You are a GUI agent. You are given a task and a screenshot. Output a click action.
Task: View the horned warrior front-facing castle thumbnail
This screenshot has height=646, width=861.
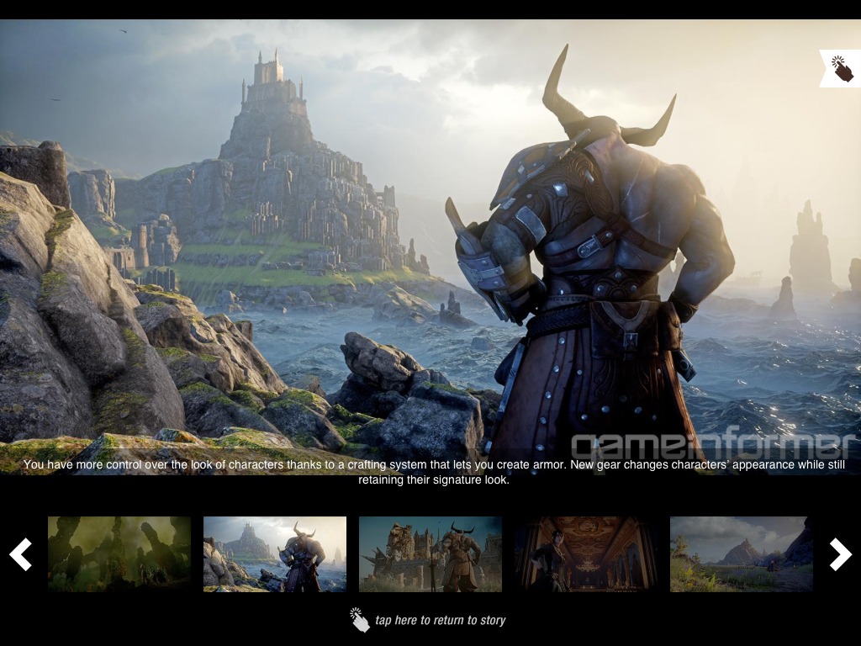[430, 553]
